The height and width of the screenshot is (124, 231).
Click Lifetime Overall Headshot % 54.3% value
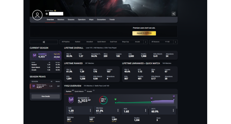(94, 56)
